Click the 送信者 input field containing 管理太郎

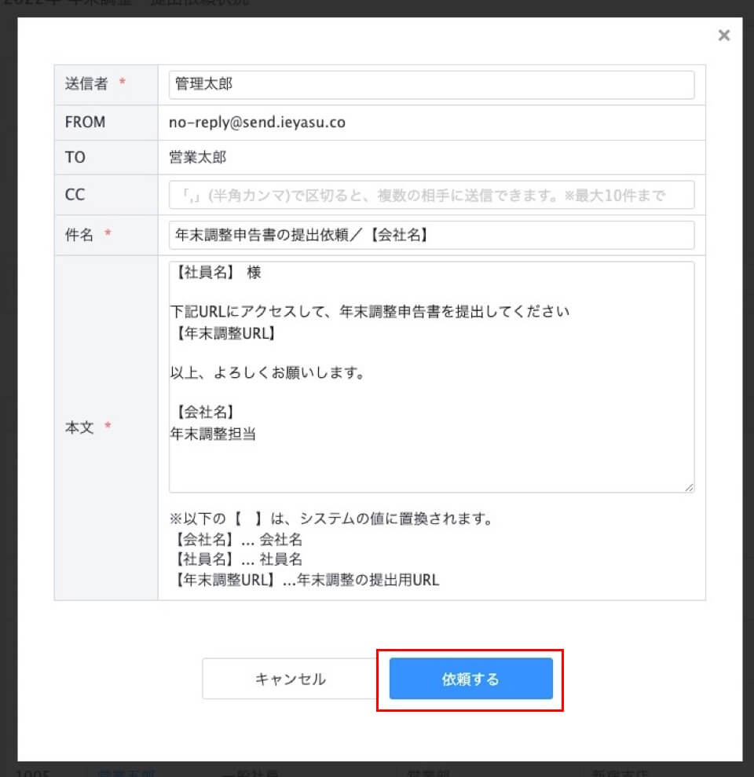(430, 85)
